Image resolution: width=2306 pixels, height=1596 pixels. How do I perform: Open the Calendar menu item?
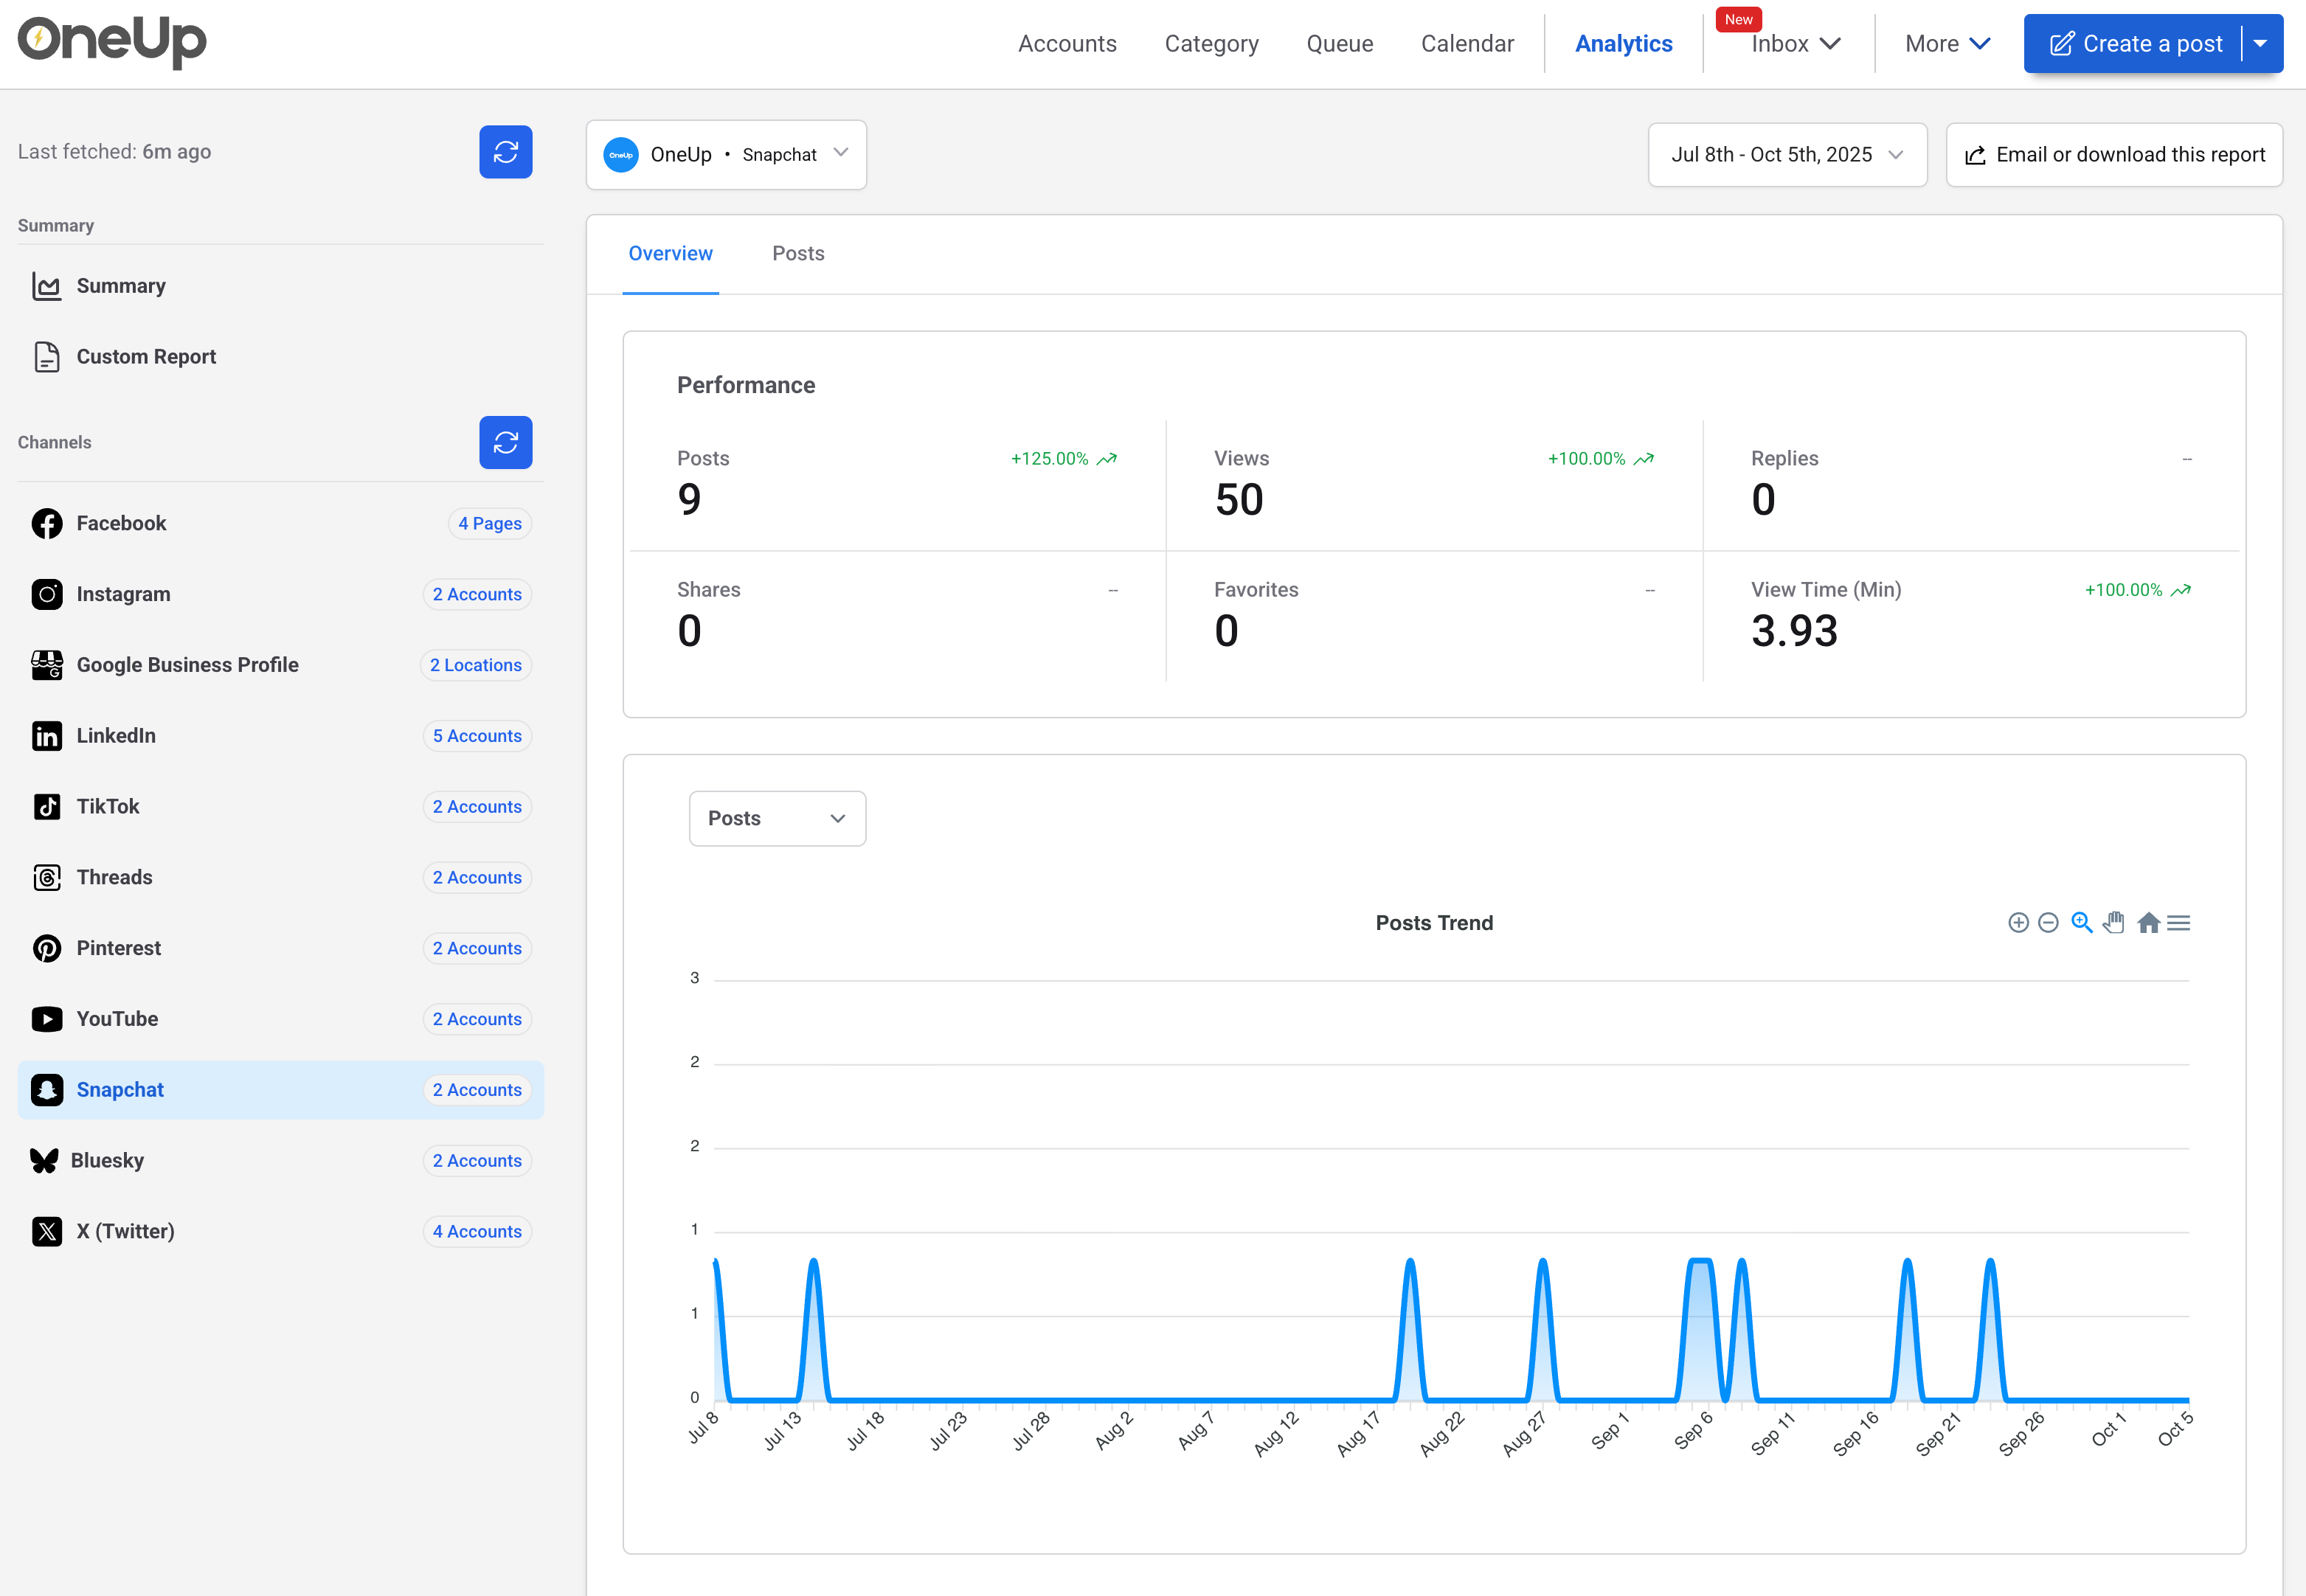1467,44
